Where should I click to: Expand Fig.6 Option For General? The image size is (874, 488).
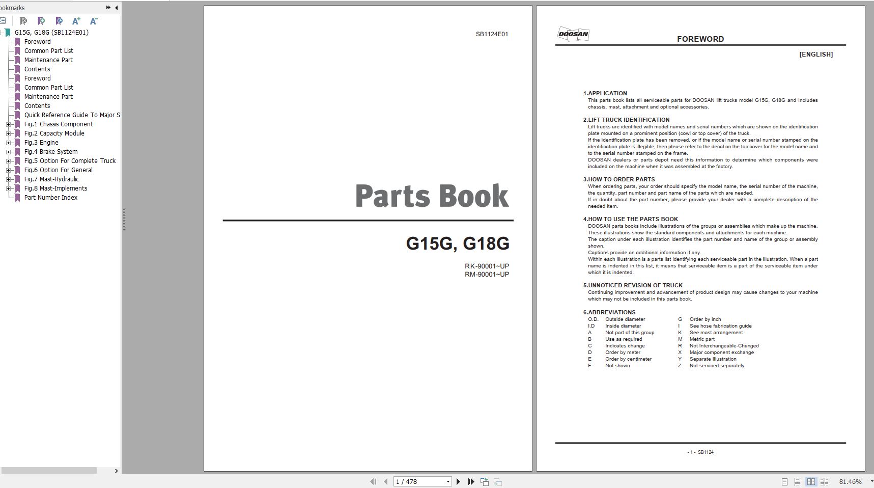8,170
